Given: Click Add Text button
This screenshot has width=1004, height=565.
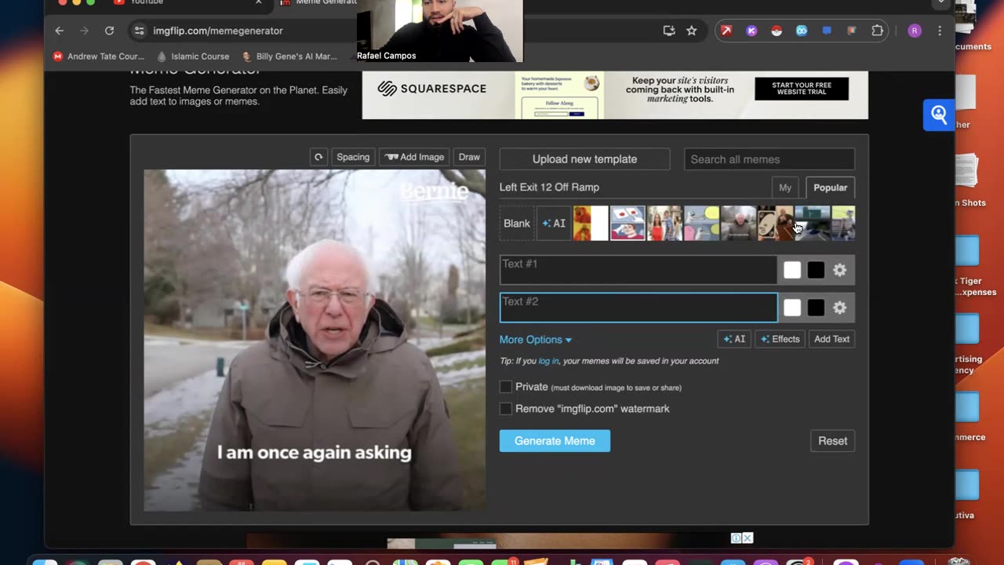Looking at the screenshot, I should (x=831, y=339).
